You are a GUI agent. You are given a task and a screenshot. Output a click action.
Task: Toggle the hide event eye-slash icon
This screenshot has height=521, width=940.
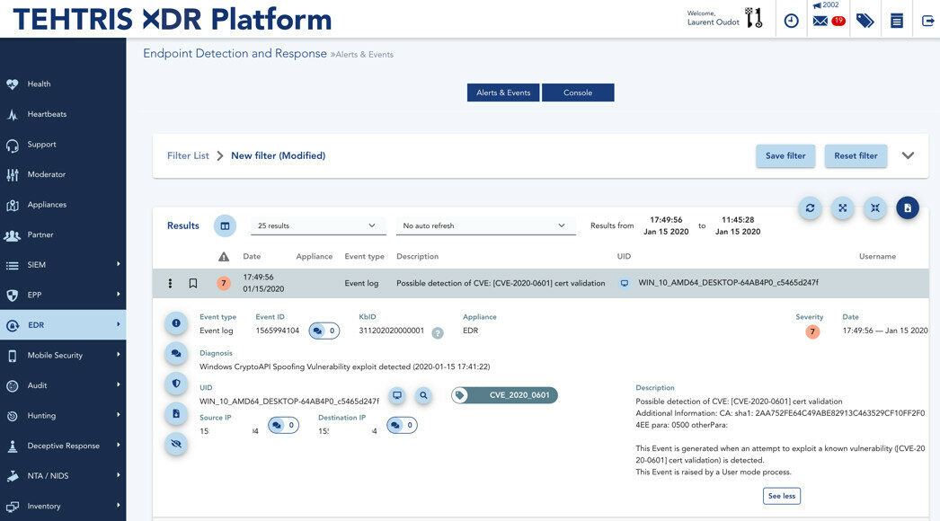176,444
